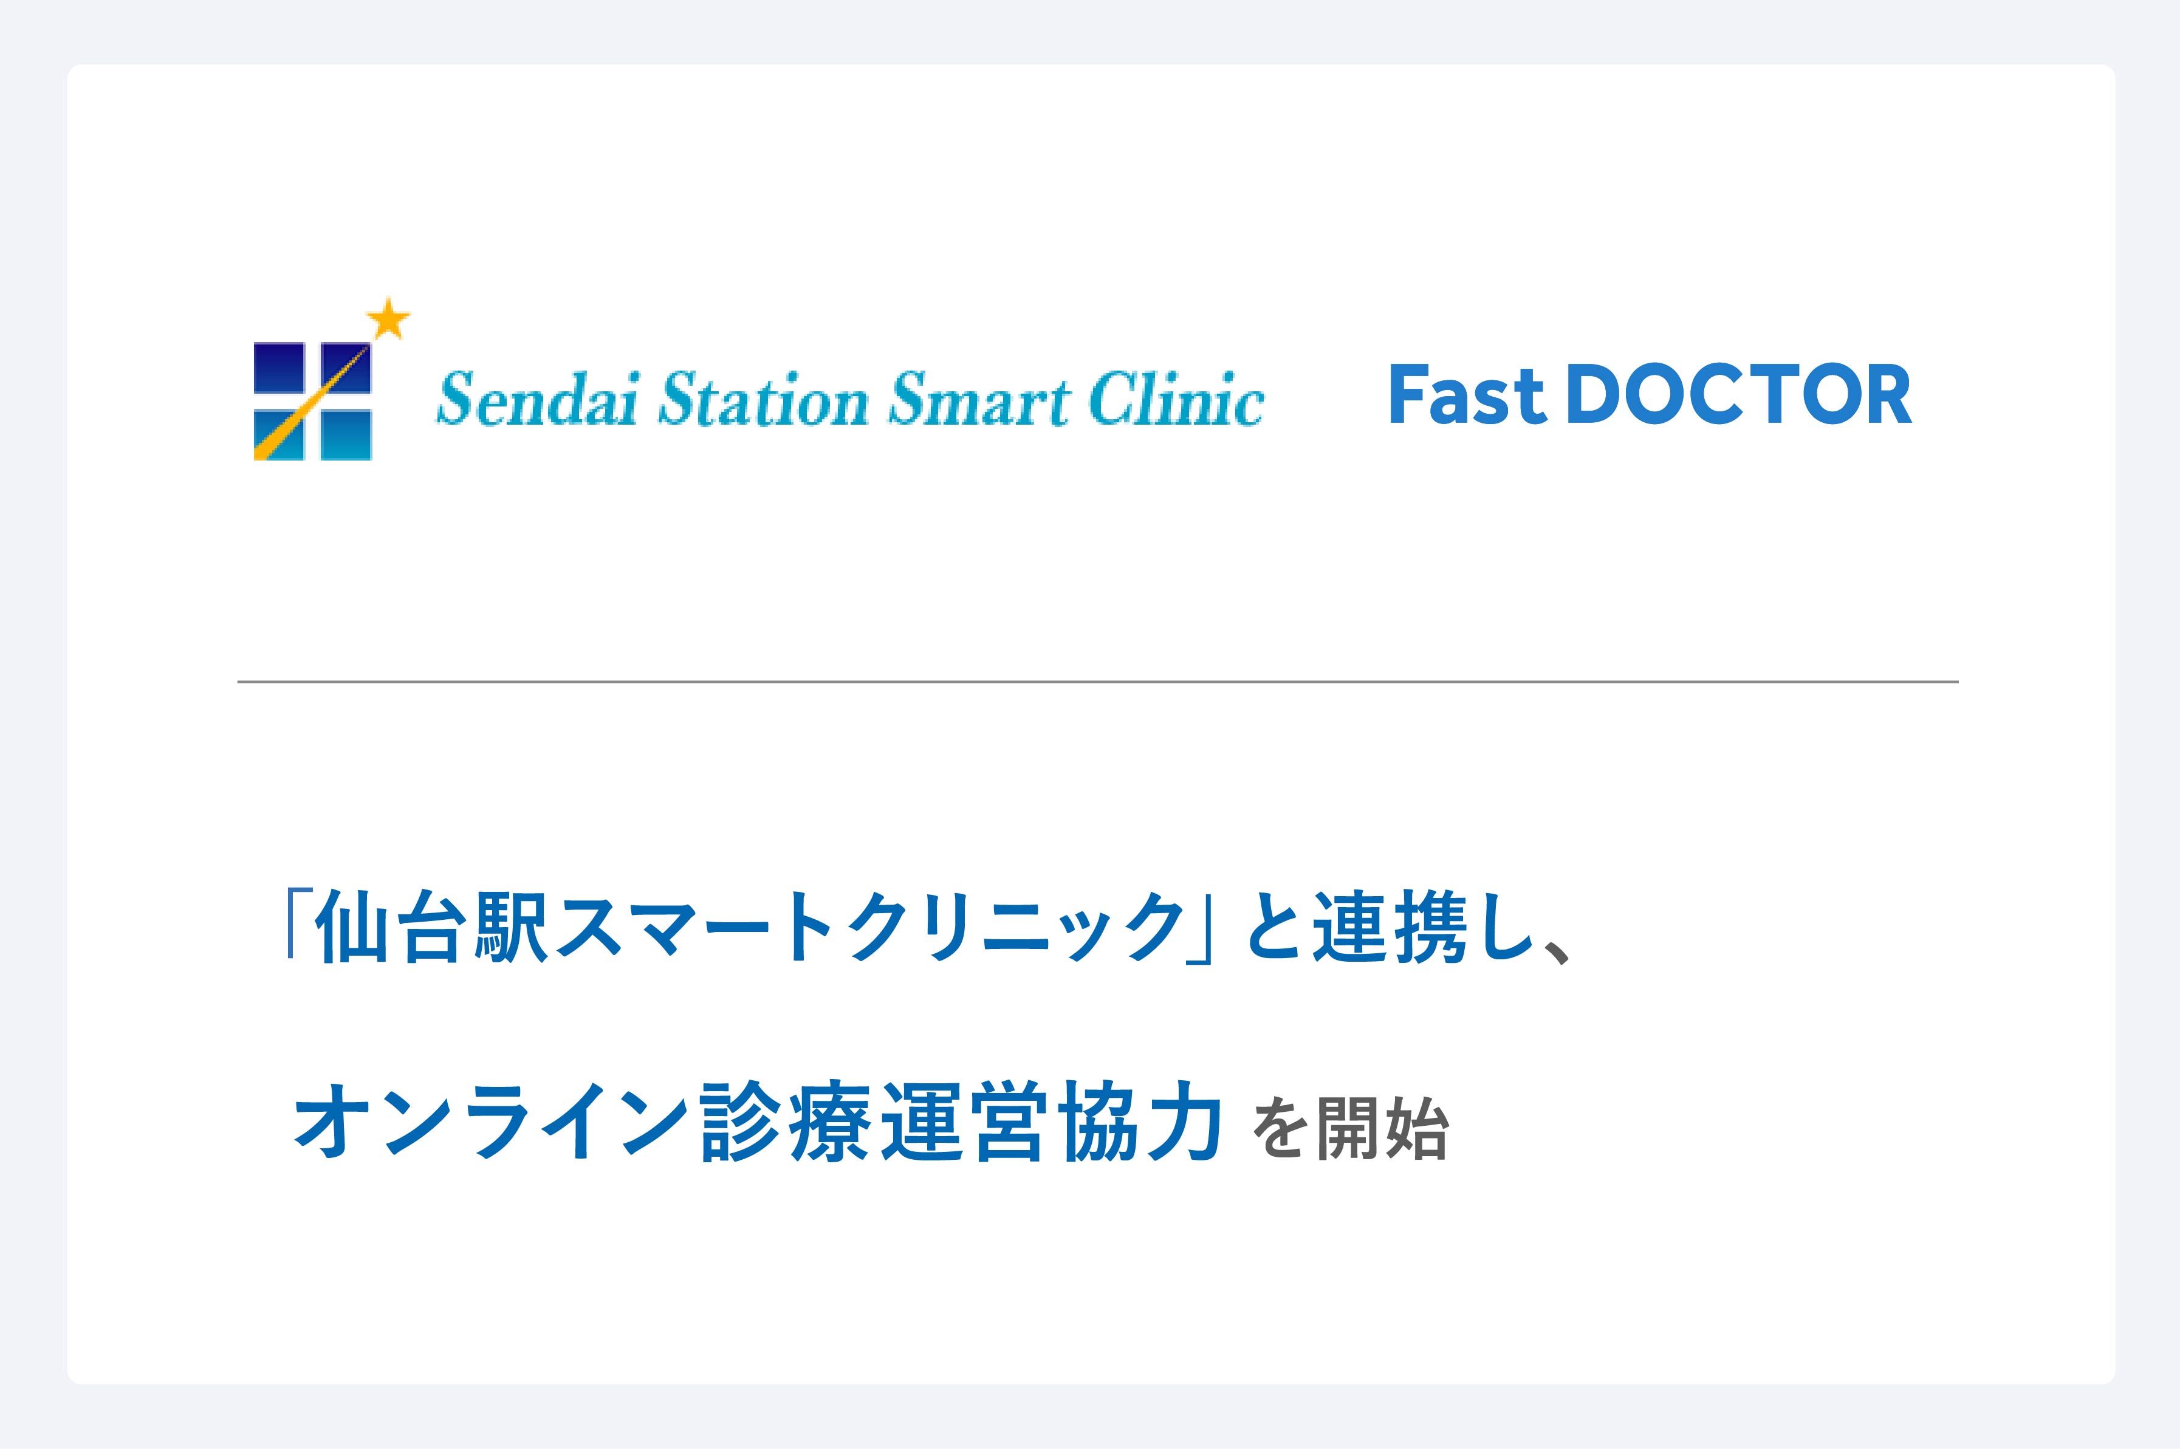The width and height of the screenshot is (2180, 1449).
Task: Click the word "Clinic" in clinic name
Action: [1176, 399]
